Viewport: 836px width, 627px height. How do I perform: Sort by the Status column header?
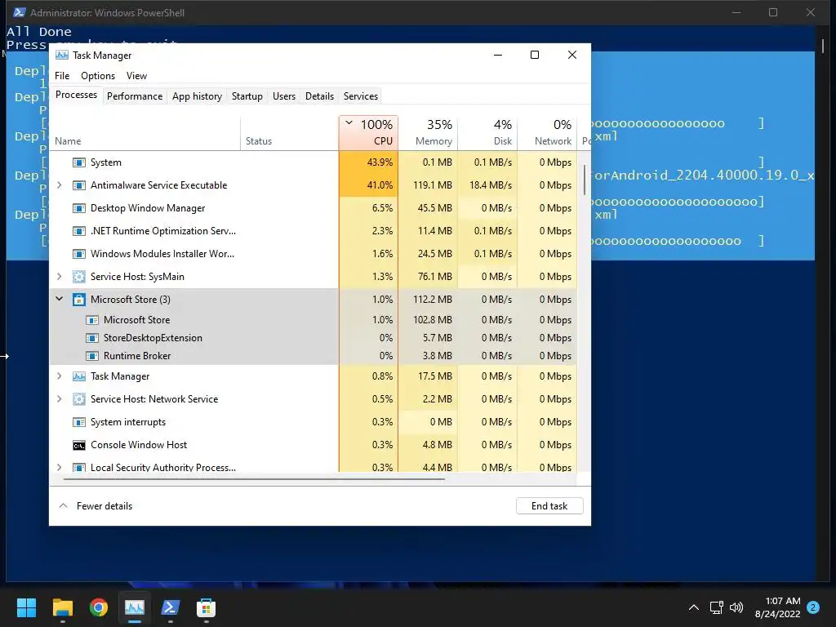290,133
